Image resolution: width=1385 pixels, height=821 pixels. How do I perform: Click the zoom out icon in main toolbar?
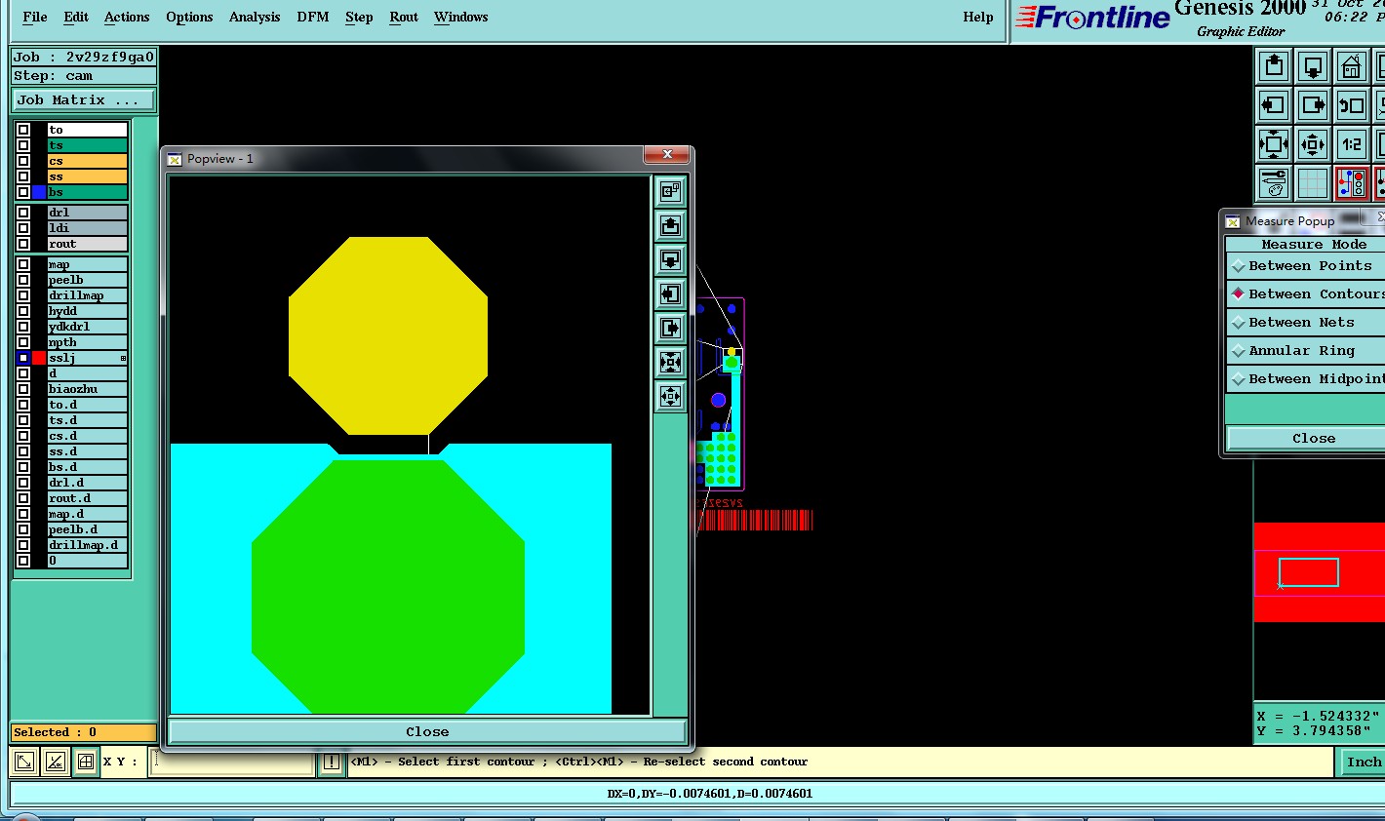(1313, 144)
